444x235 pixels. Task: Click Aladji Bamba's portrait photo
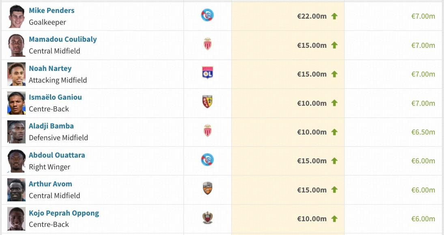click(x=17, y=132)
